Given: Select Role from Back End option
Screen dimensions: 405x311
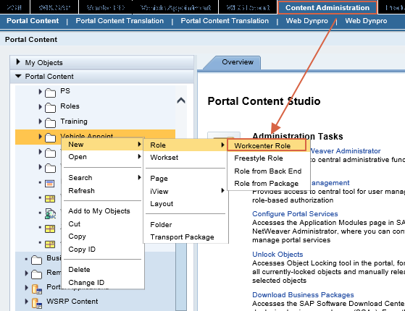Looking at the screenshot, I should [267, 171].
